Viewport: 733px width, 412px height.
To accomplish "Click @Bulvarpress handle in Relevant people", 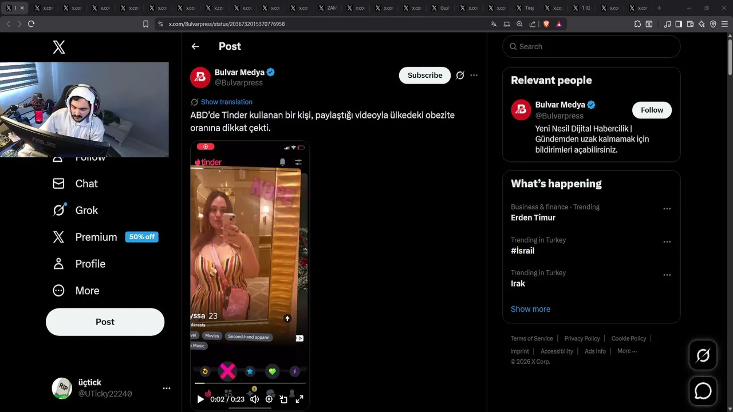I will [559, 116].
